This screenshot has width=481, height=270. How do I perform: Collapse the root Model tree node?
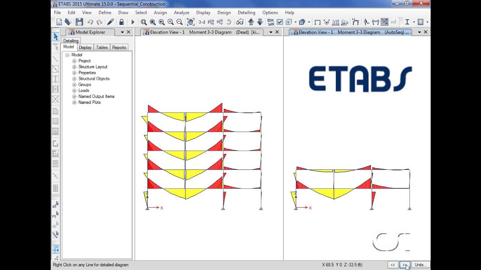pyautogui.click(x=67, y=55)
